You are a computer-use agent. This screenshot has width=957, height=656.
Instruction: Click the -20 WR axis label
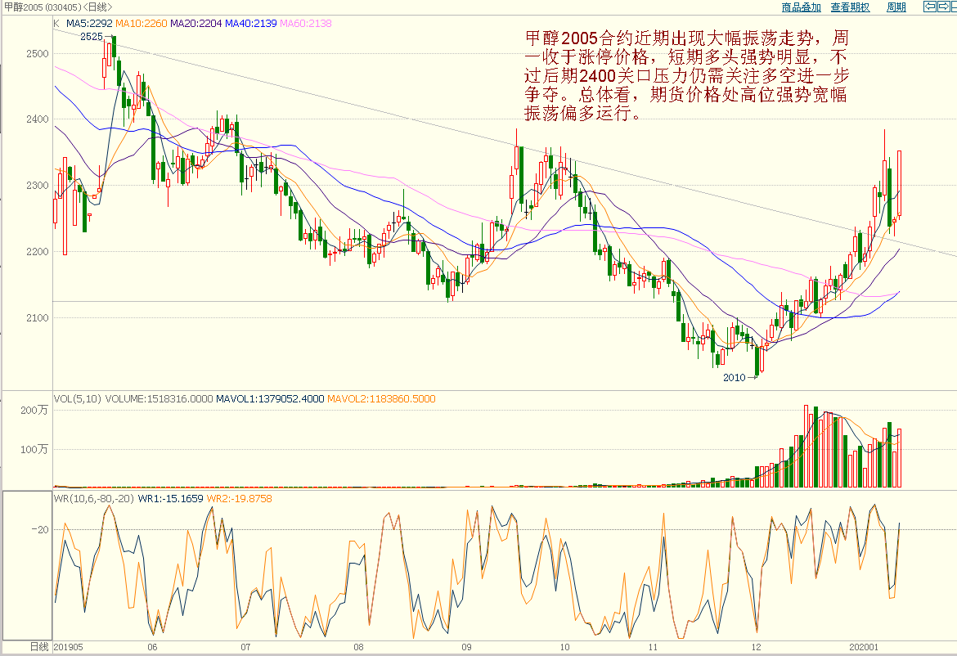[x=40, y=530]
